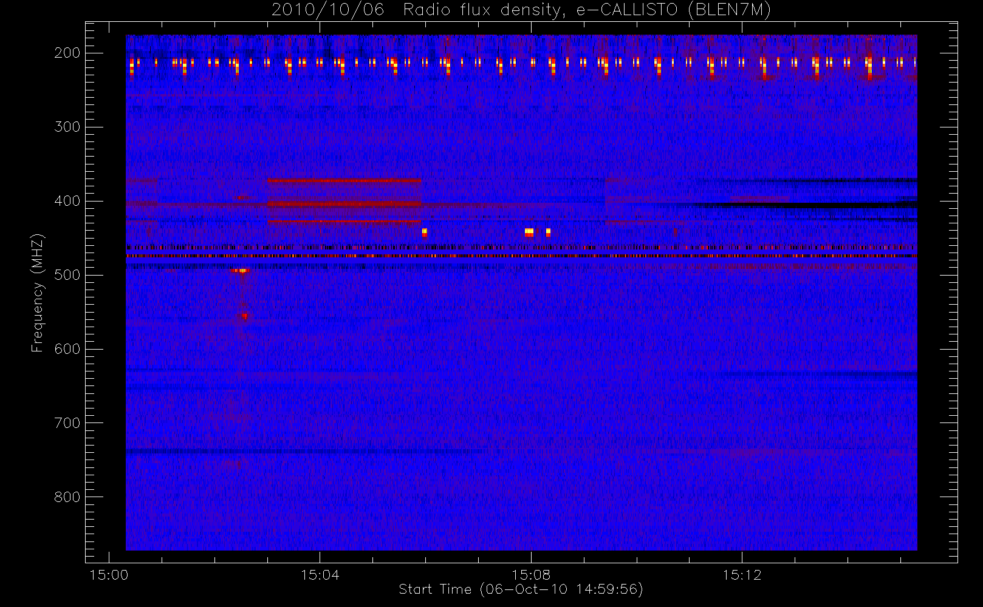Click the "Start Time (06-Oct-10 14:59:56)" label

pos(521,589)
